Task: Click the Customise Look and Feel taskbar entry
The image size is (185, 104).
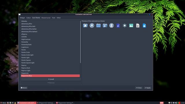Action: point(27,103)
